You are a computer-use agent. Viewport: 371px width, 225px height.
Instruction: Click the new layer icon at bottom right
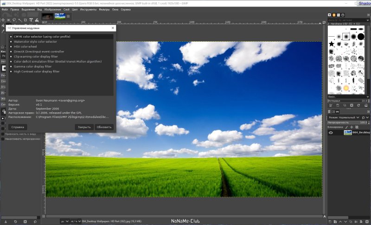tap(330, 222)
